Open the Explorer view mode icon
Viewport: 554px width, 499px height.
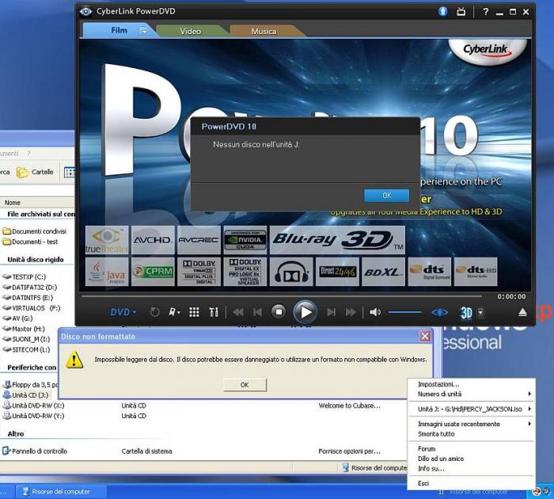(x=70, y=172)
